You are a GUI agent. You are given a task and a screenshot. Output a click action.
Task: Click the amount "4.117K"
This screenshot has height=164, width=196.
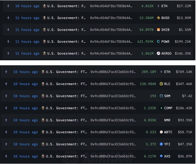150,156
